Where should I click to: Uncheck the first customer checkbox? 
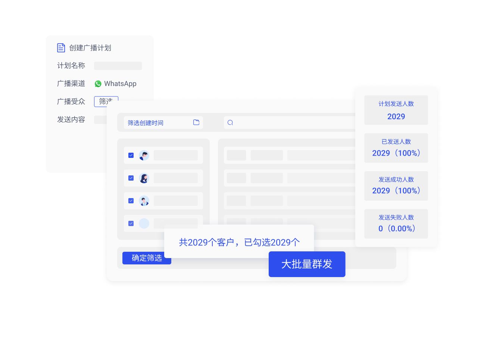[131, 155]
